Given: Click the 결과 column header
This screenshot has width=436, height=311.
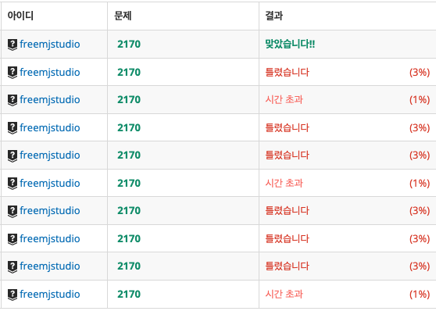Looking at the screenshot, I should 274,16.
